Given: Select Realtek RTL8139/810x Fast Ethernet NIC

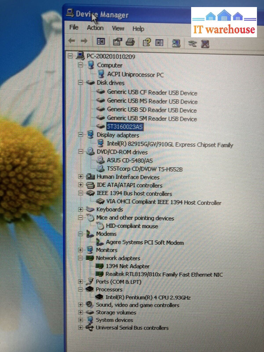Looking at the screenshot, I should coord(164,274).
